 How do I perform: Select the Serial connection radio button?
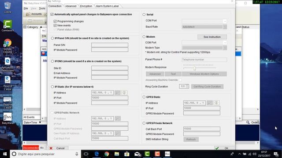point(144,14)
